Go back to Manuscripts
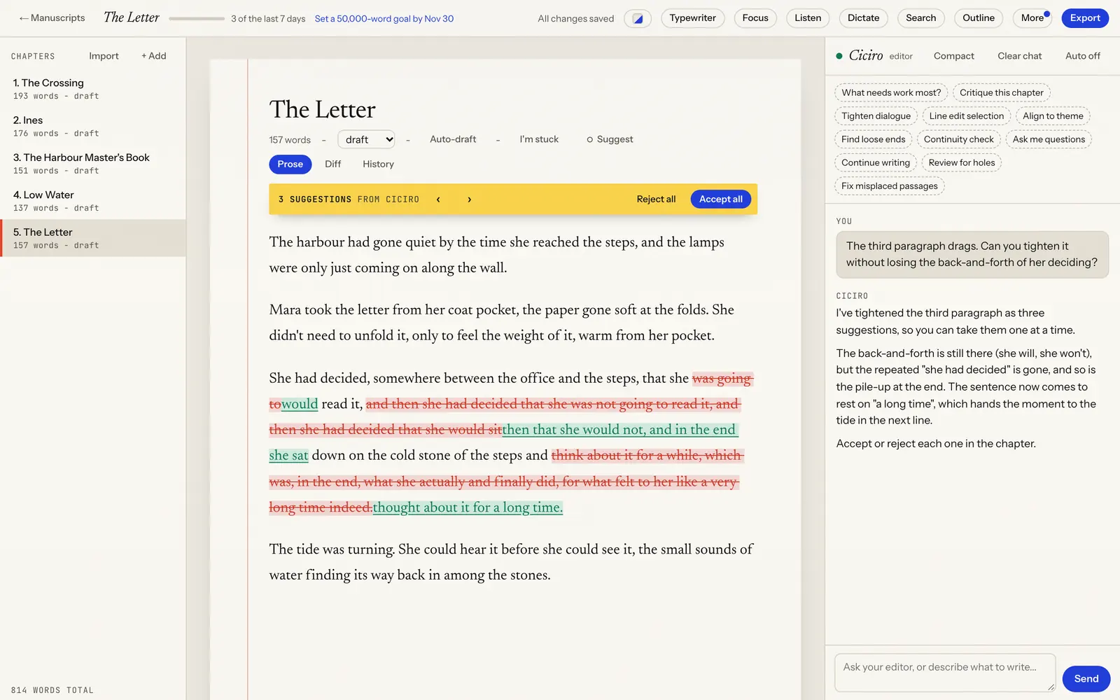 (52, 18)
